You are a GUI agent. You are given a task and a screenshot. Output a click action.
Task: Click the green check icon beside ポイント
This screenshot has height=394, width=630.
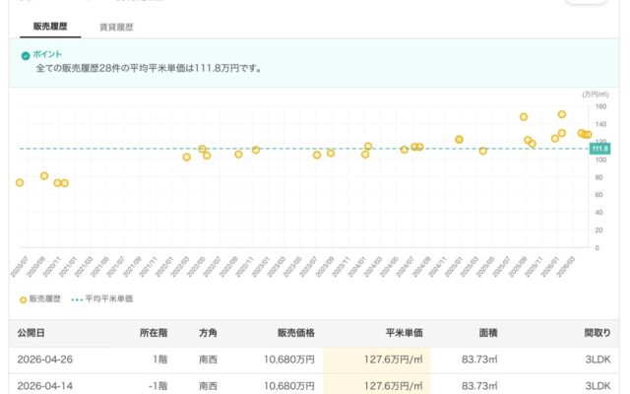(x=26, y=56)
